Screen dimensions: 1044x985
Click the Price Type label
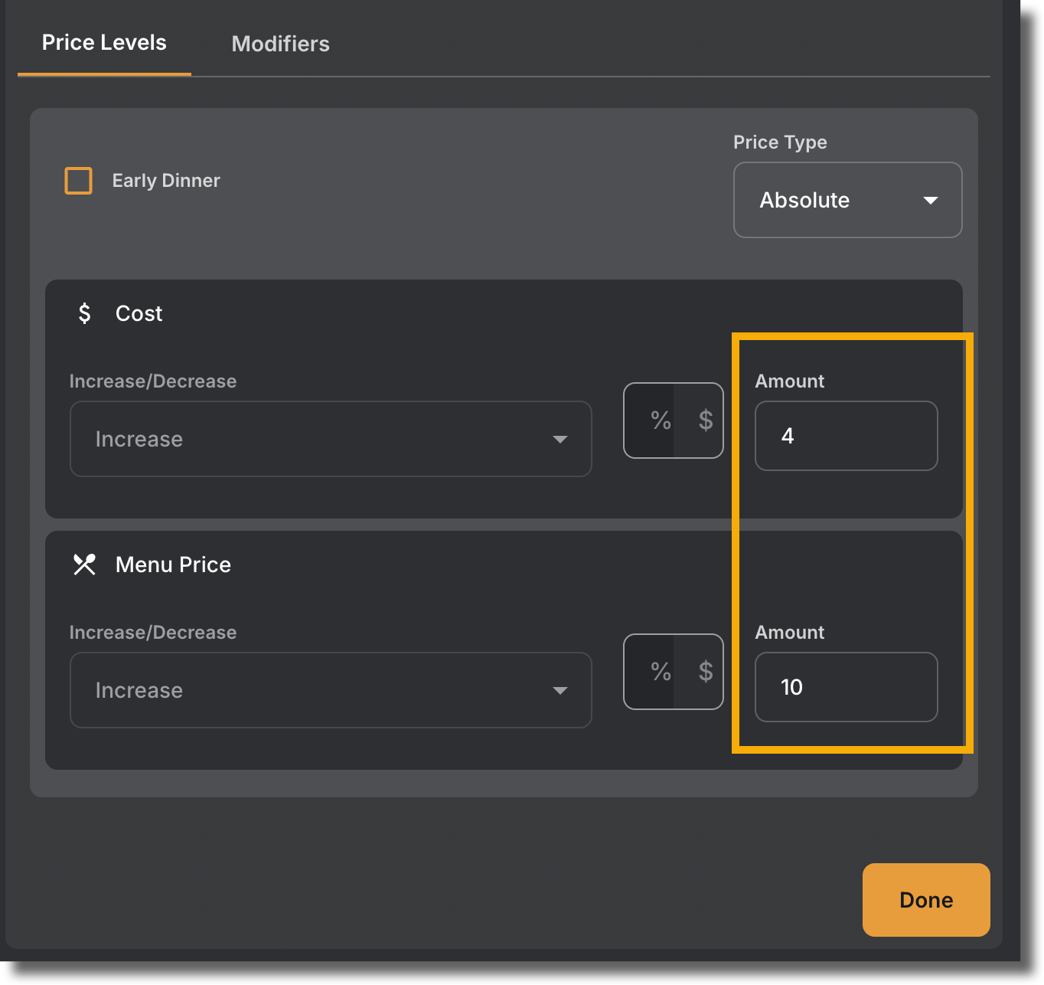coord(780,142)
